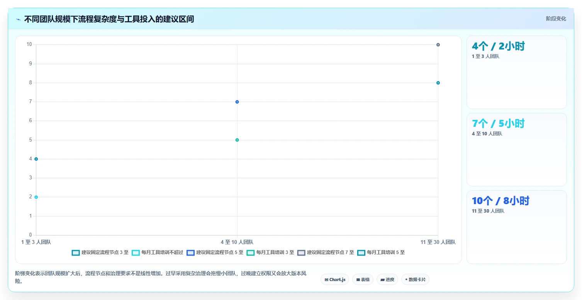The image size is (582, 300).
Task: Hide the 每月工具培训 5 至 series label
Action: click(x=386, y=252)
